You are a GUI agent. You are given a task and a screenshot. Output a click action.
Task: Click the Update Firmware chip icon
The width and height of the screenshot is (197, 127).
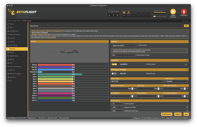pos(173,12)
